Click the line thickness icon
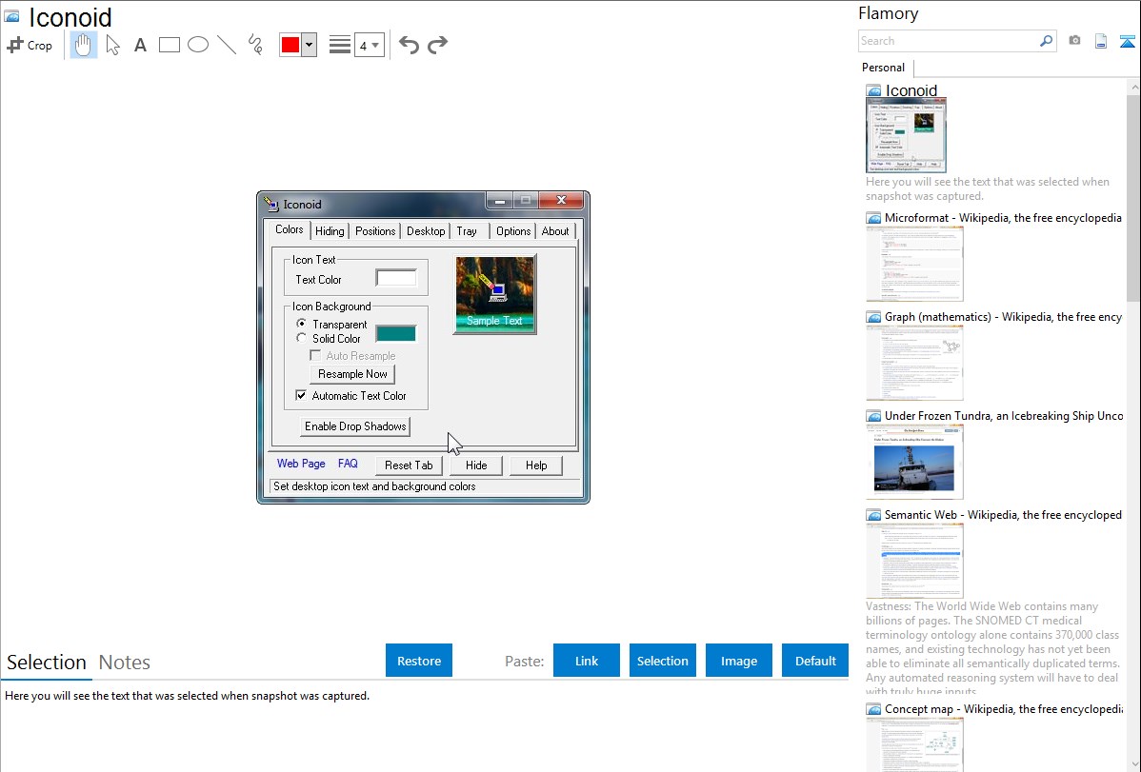The image size is (1141, 772). coord(339,45)
